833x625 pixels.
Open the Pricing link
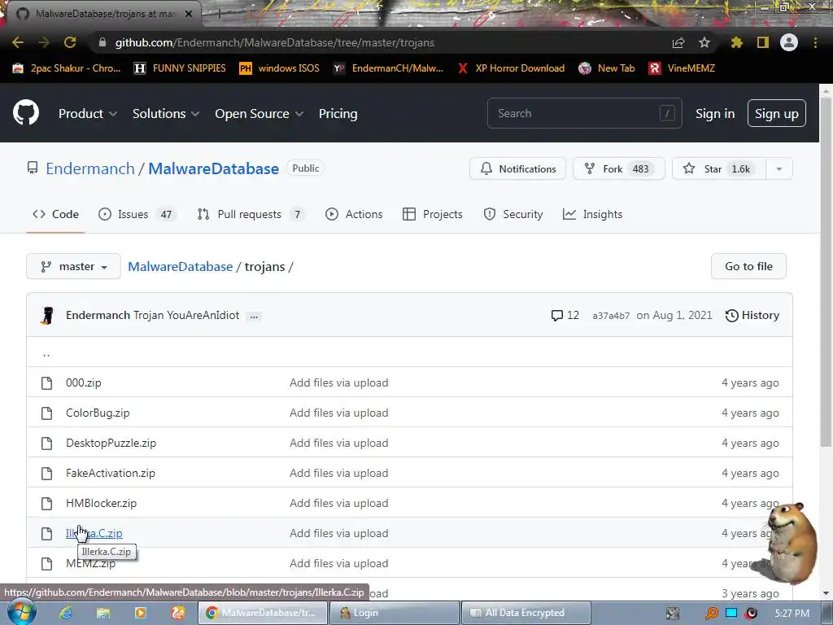point(338,114)
